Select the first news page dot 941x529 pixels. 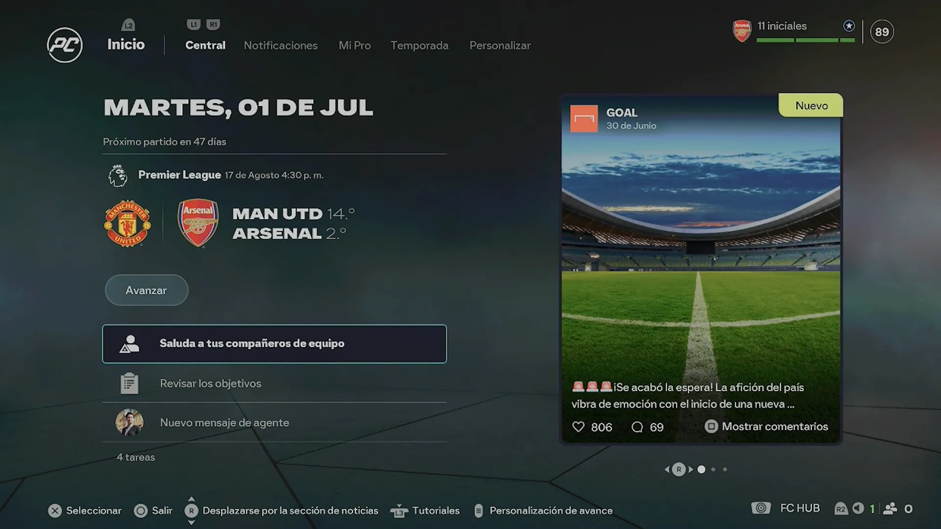click(x=701, y=469)
